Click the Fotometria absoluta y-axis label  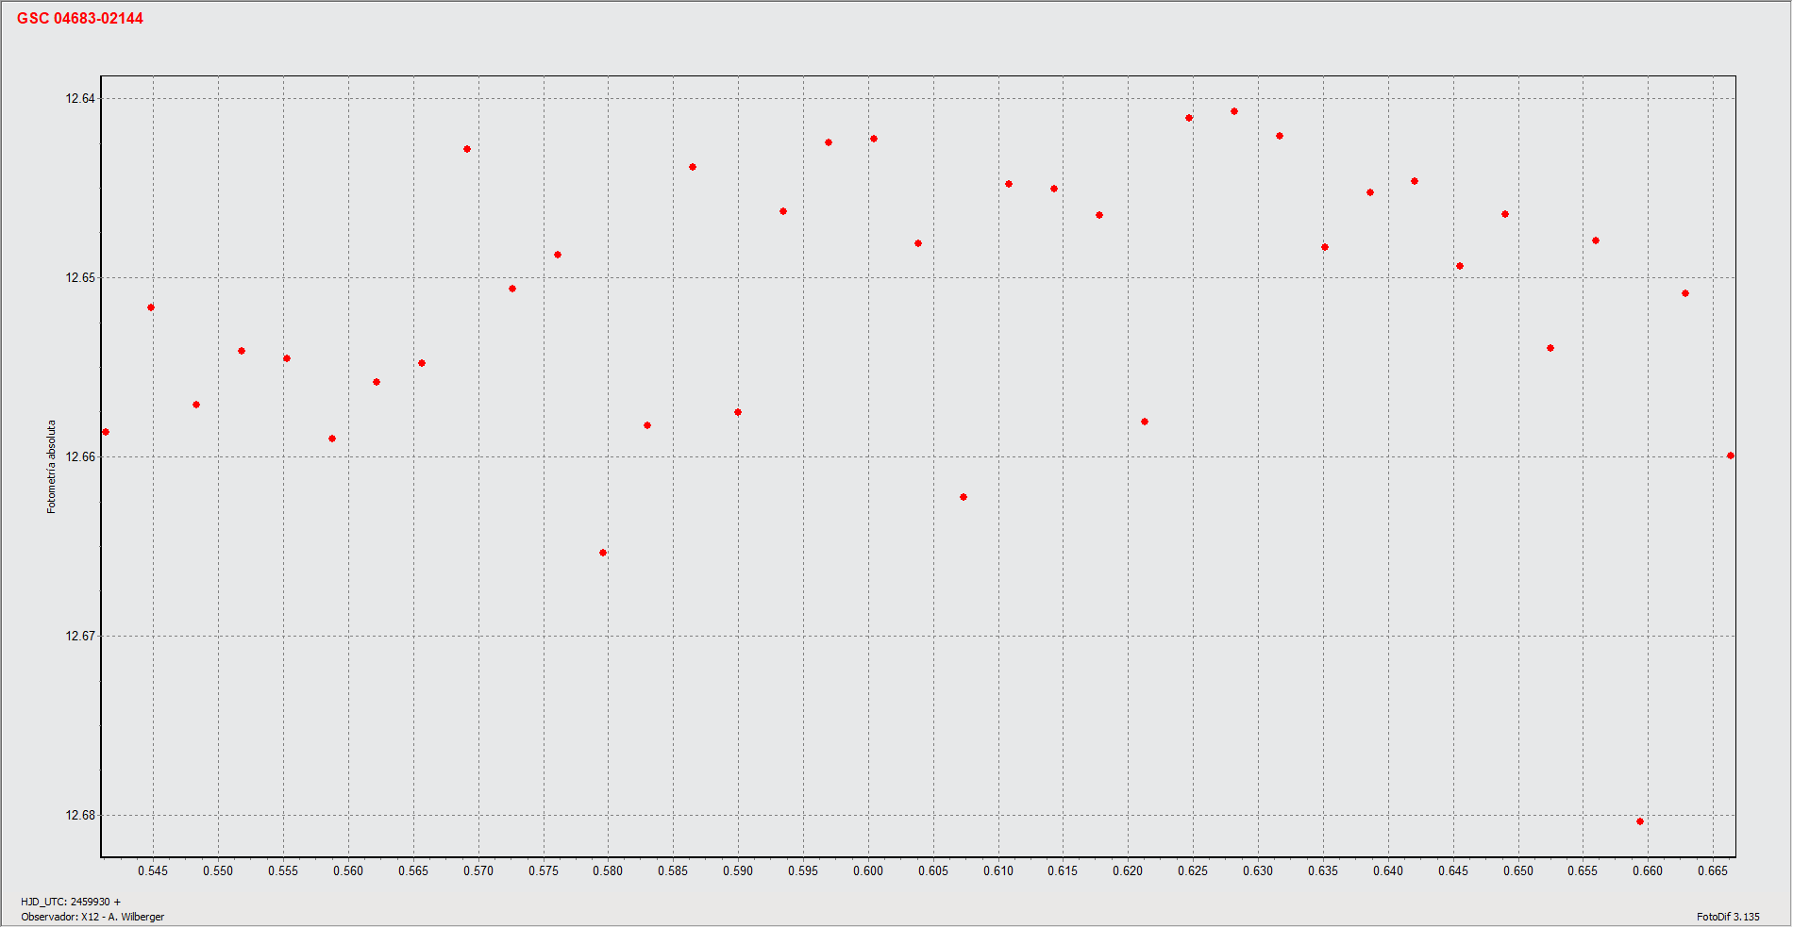point(52,467)
